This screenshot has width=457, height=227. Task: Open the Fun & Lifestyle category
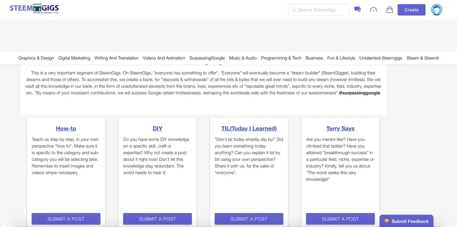coord(341,58)
